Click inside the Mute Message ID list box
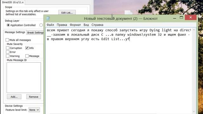The height and width of the screenshot is (114, 203). [x=24, y=78]
